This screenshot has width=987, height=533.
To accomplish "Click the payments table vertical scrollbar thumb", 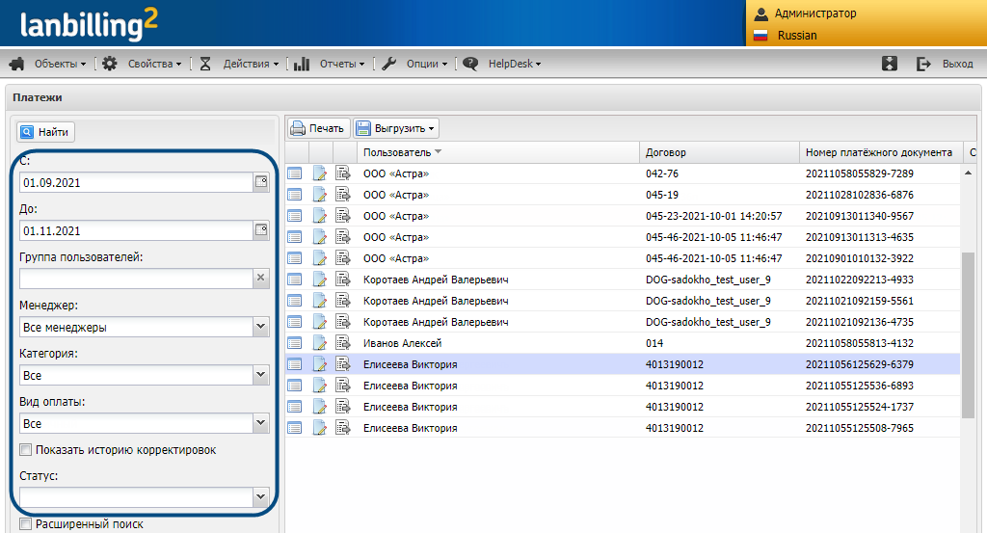I will (968, 334).
